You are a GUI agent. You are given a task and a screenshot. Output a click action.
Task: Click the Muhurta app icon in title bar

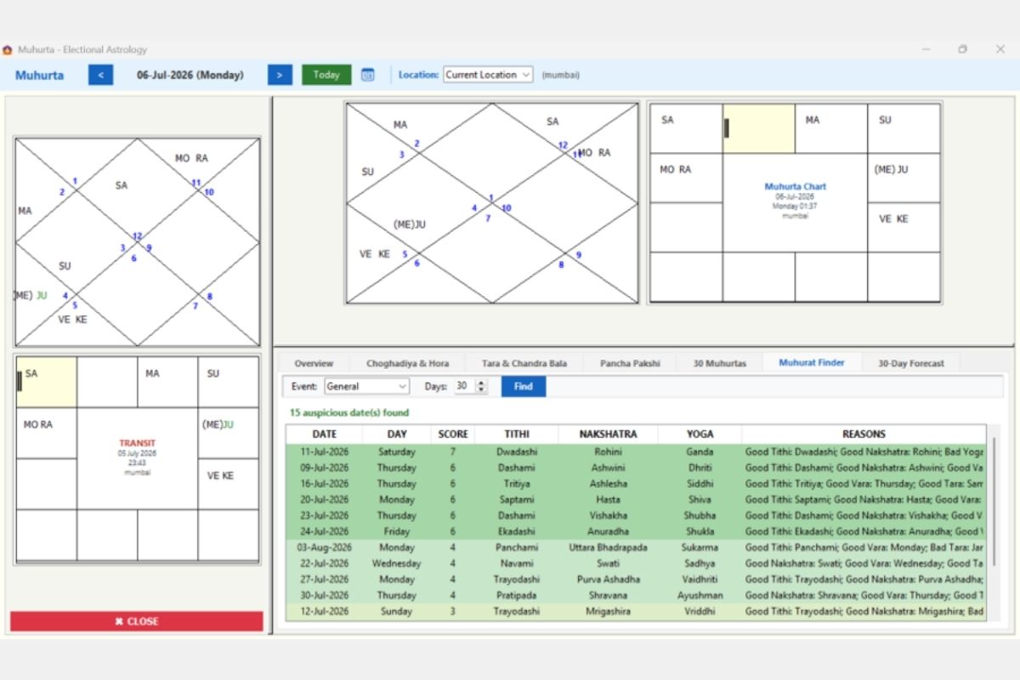8,49
